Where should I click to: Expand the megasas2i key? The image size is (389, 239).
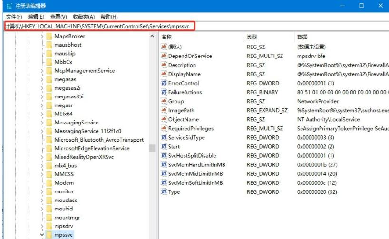coord(42,88)
